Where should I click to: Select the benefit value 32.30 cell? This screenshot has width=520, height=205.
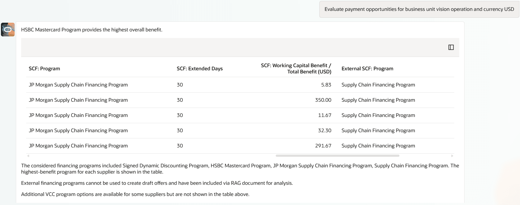(x=325, y=130)
